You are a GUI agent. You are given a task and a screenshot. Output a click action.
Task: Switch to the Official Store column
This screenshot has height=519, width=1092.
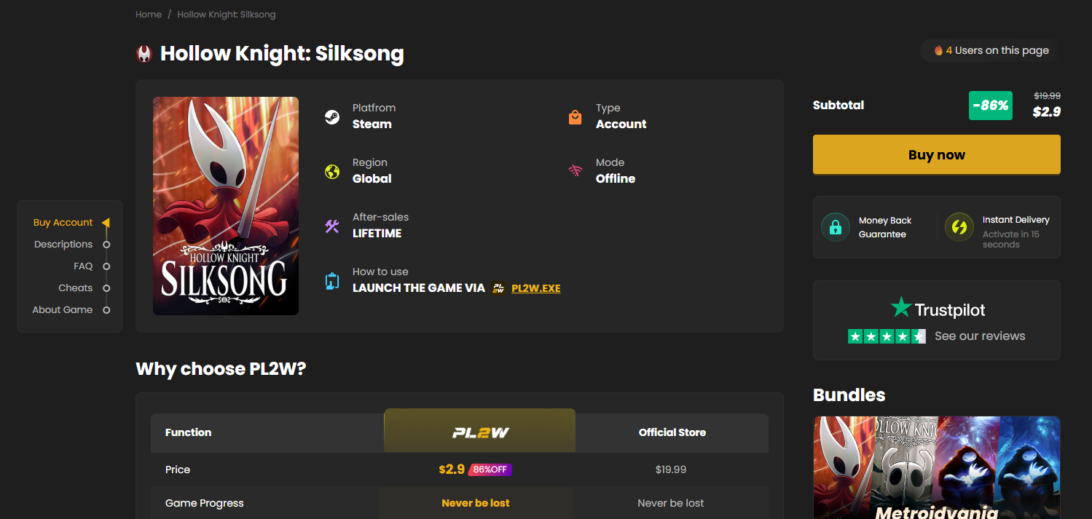click(671, 432)
